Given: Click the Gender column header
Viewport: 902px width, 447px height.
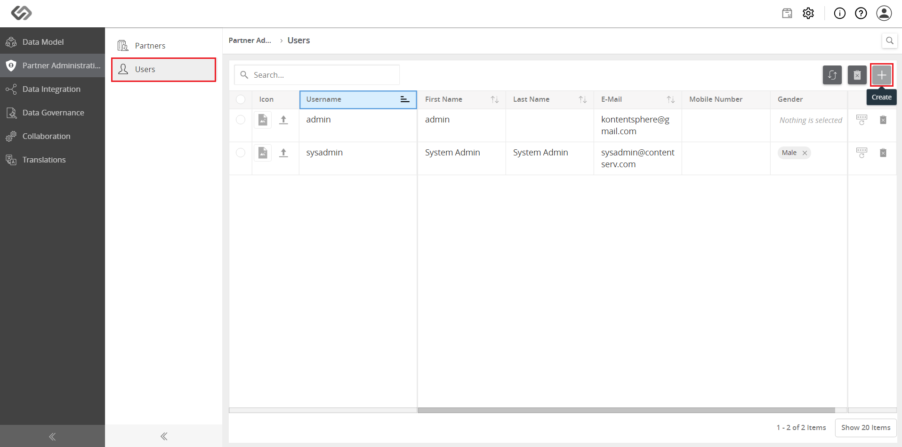Looking at the screenshot, I should pos(809,99).
